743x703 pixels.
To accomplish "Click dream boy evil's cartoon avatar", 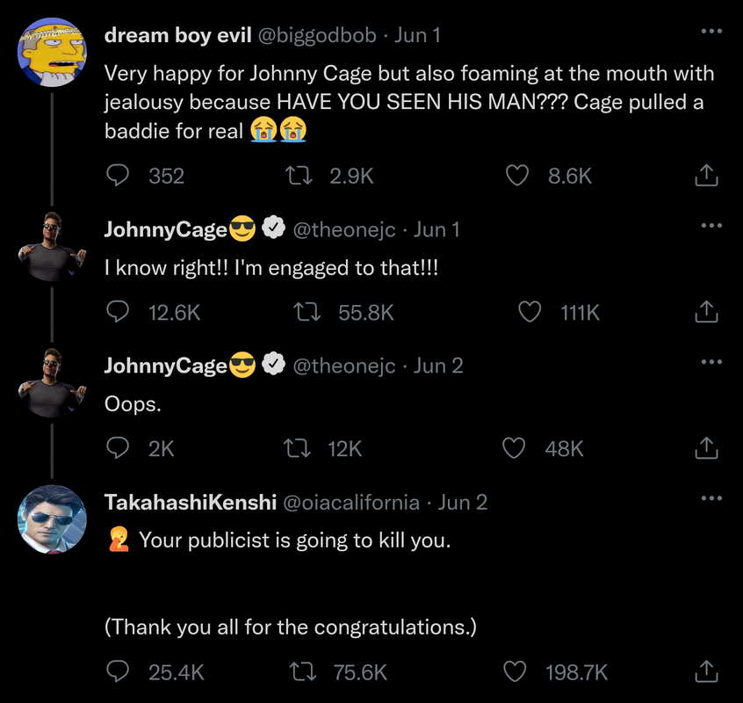I will 52,52.
